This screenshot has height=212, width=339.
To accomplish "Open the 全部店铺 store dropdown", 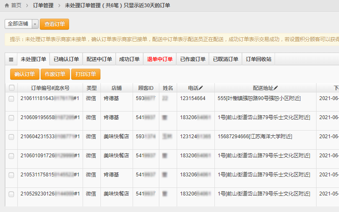I will pyautogui.click(x=18, y=24).
